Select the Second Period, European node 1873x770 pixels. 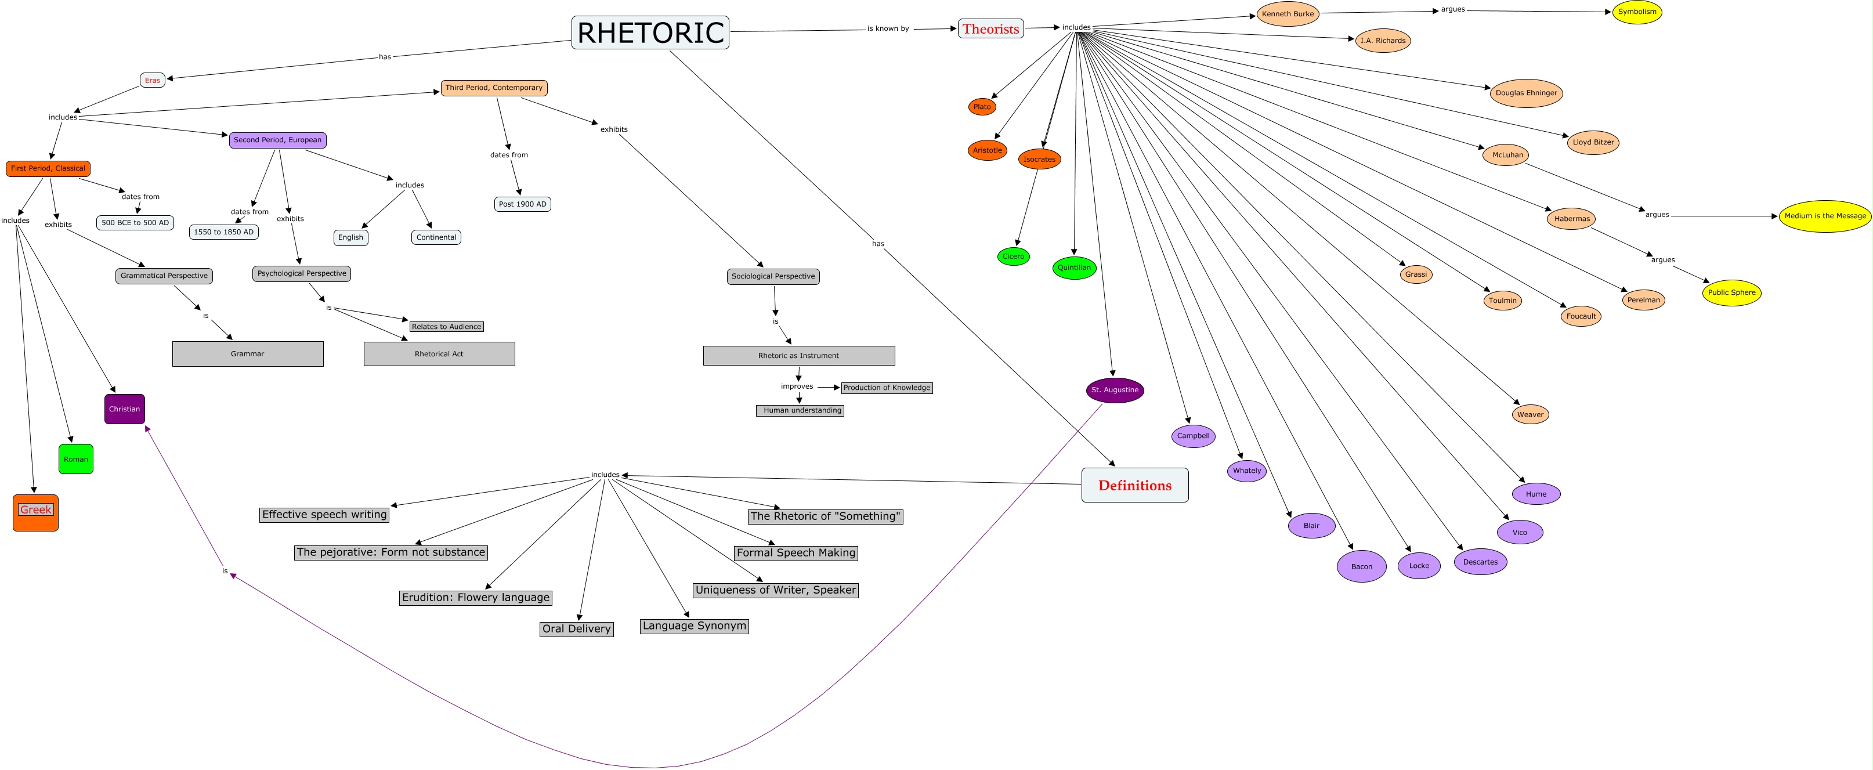(x=278, y=140)
